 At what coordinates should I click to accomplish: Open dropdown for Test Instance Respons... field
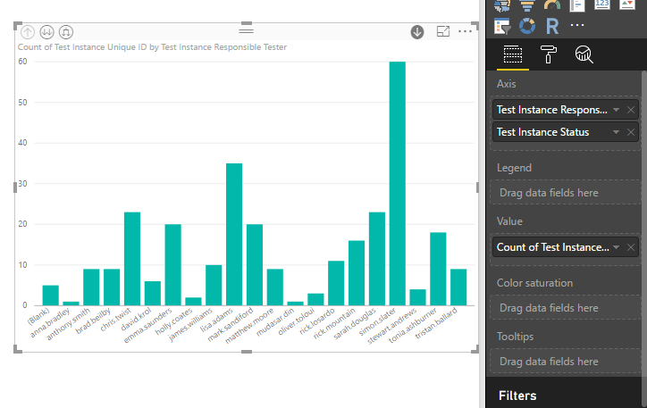(616, 110)
